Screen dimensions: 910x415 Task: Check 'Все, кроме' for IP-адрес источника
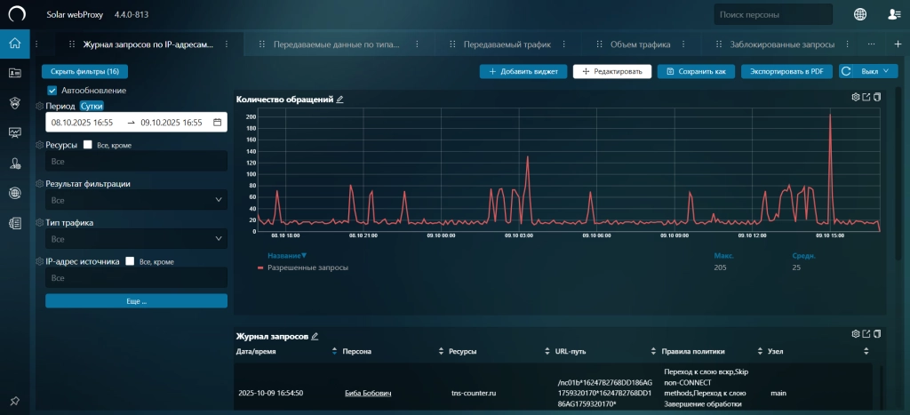tap(130, 262)
